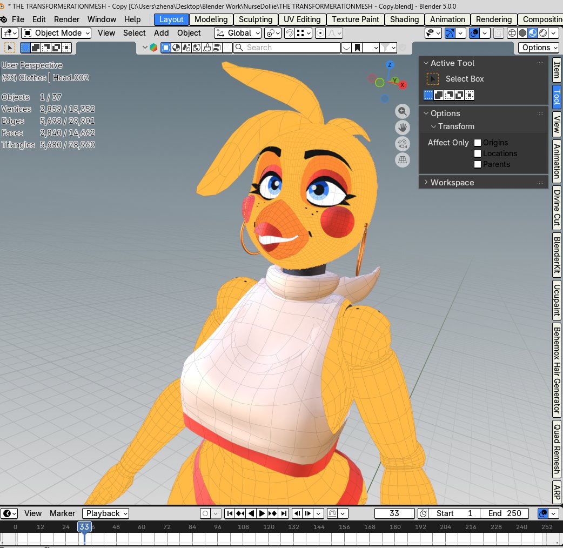The width and height of the screenshot is (563, 548).
Task: Jump to previous keyframe in timeline
Action: point(240,513)
